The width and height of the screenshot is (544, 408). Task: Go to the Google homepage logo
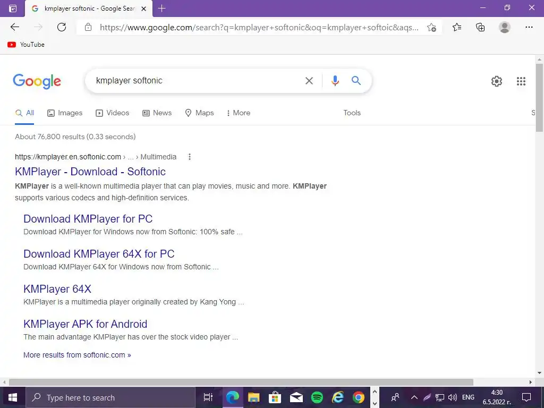37,81
